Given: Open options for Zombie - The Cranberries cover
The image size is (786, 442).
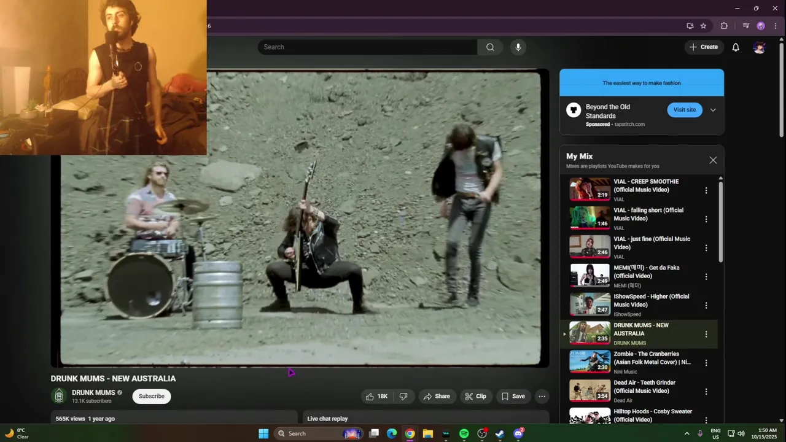Looking at the screenshot, I should tap(706, 363).
